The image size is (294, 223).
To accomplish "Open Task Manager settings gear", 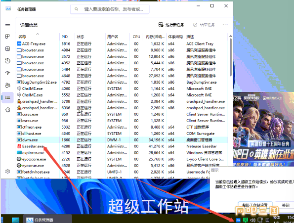I will [x=7, y=172].
